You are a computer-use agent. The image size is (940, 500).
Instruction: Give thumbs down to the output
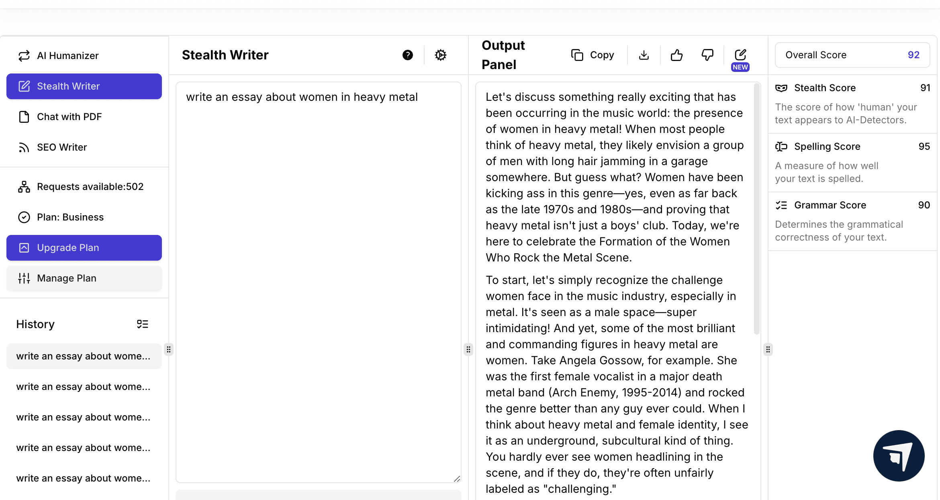point(707,55)
